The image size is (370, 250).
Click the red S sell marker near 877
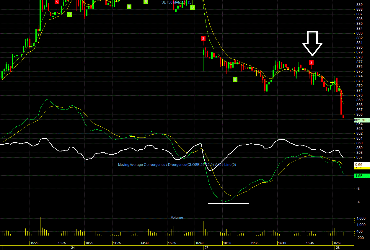tap(311, 63)
